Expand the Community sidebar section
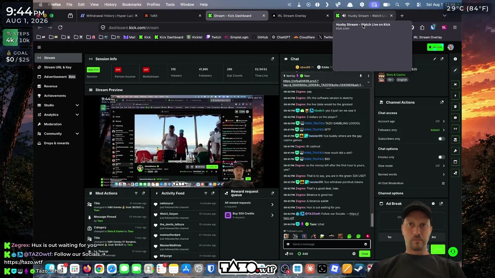The height and width of the screenshot is (278, 495). (x=77, y=134)
